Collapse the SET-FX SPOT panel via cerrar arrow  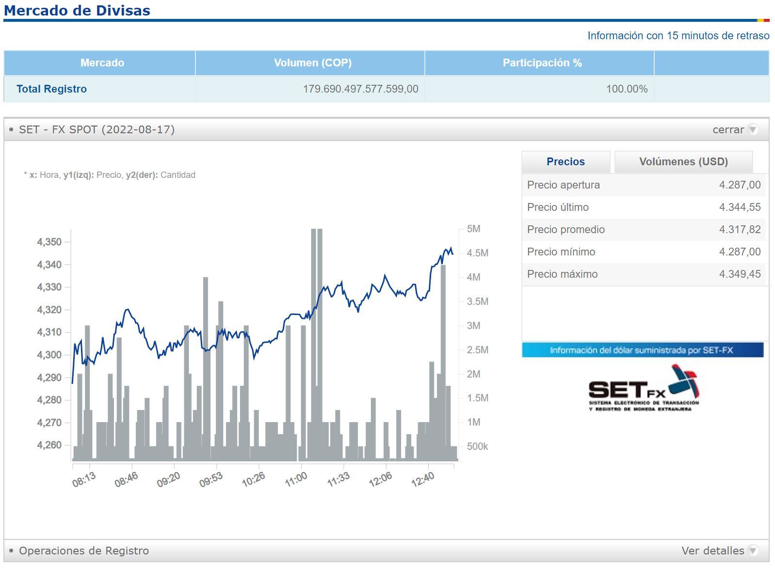tap(752, 129)
